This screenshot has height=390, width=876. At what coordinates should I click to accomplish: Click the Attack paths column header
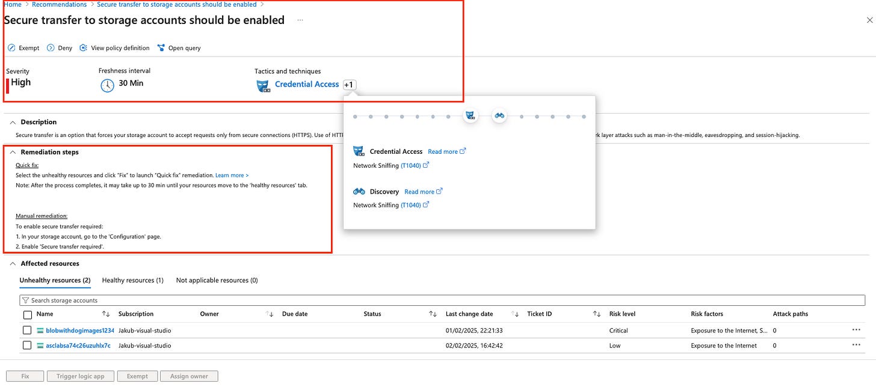tap(791, 314)
